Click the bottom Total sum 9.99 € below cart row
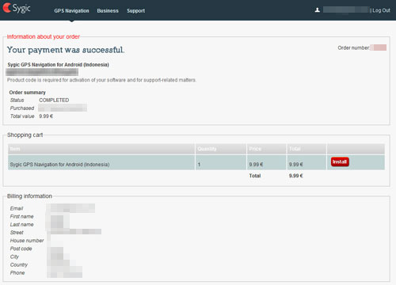396x285 pixels. (295, 176)
